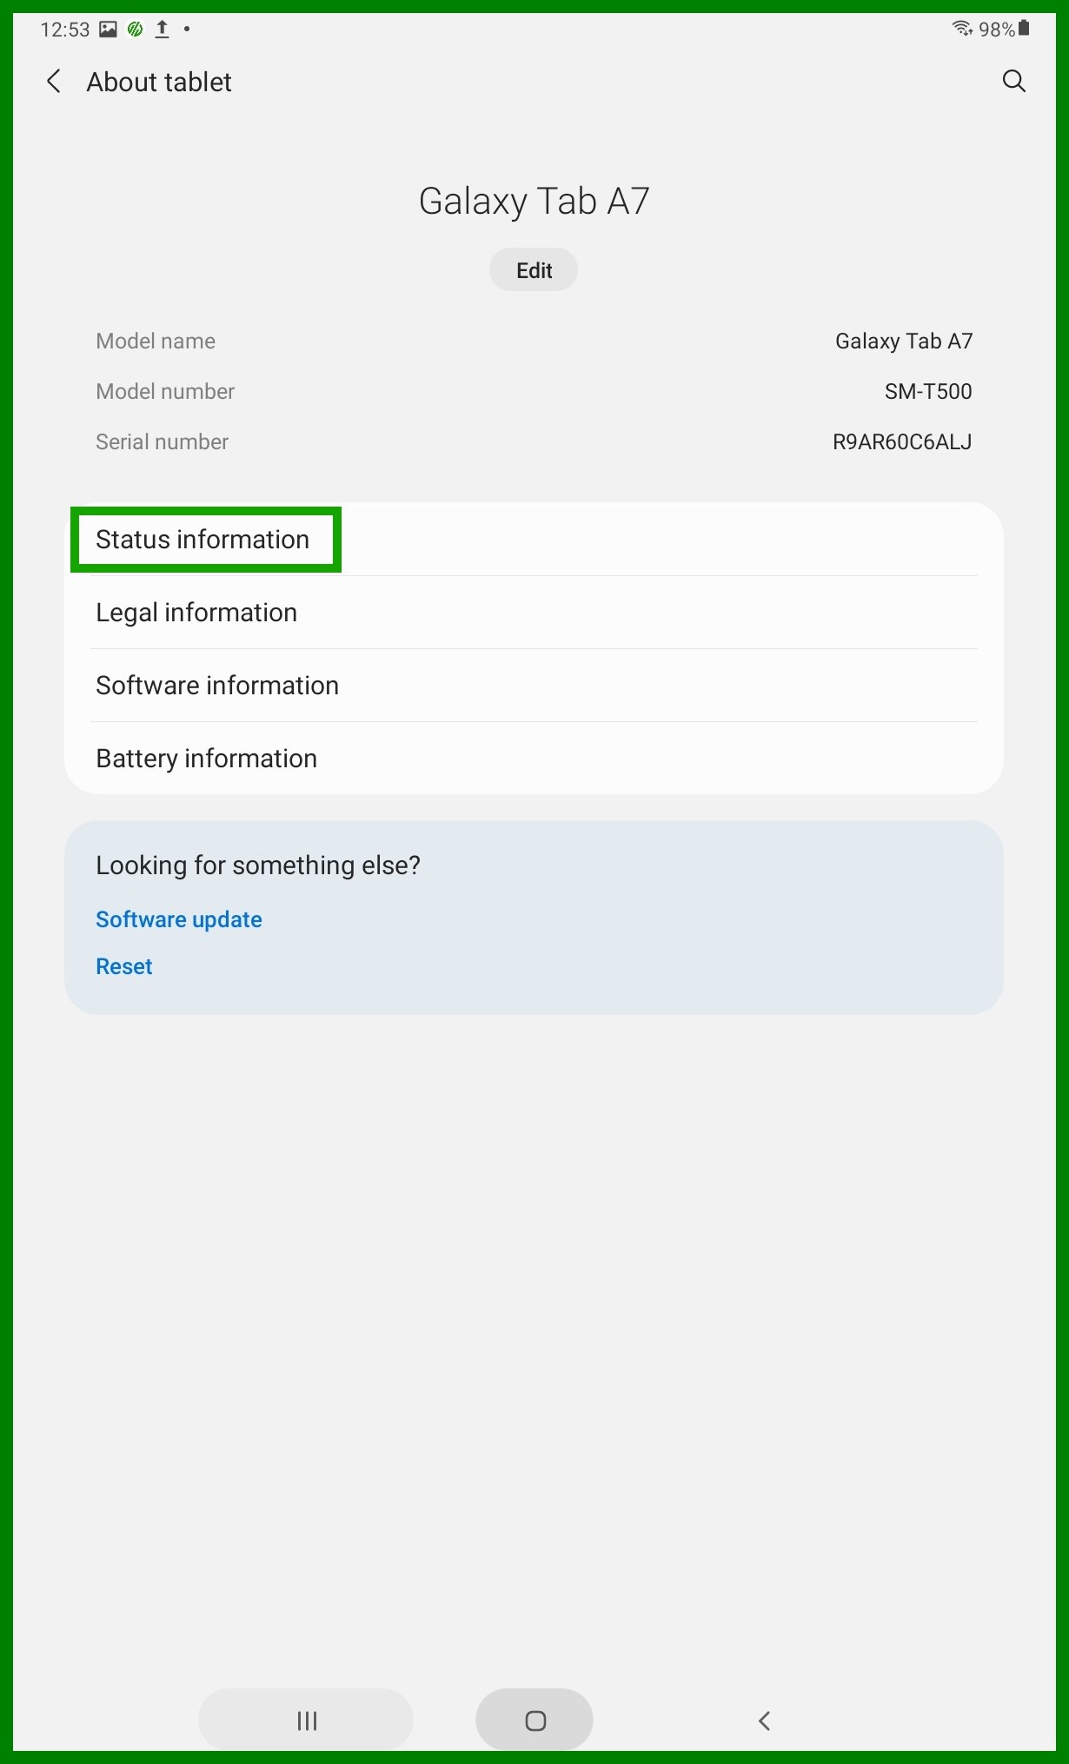Tap the battery status icon

pyautogui.click(x=1024, y=29)
